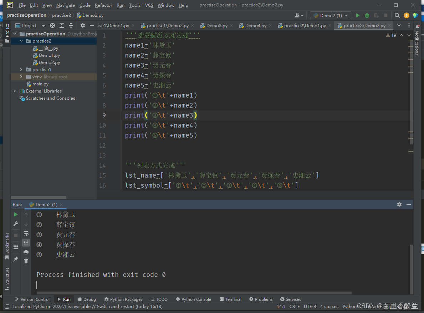Screen dimensions: 424x313
Task: Clear console output with trash icon
Action: tap(26, 261)
